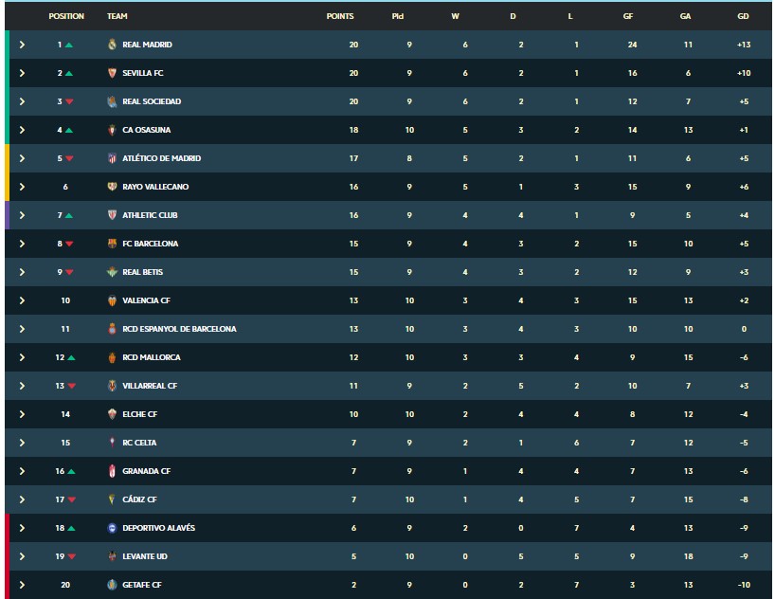Expand the Rayo Vallecano row details

pyautogui.click(x=22, y=187)
